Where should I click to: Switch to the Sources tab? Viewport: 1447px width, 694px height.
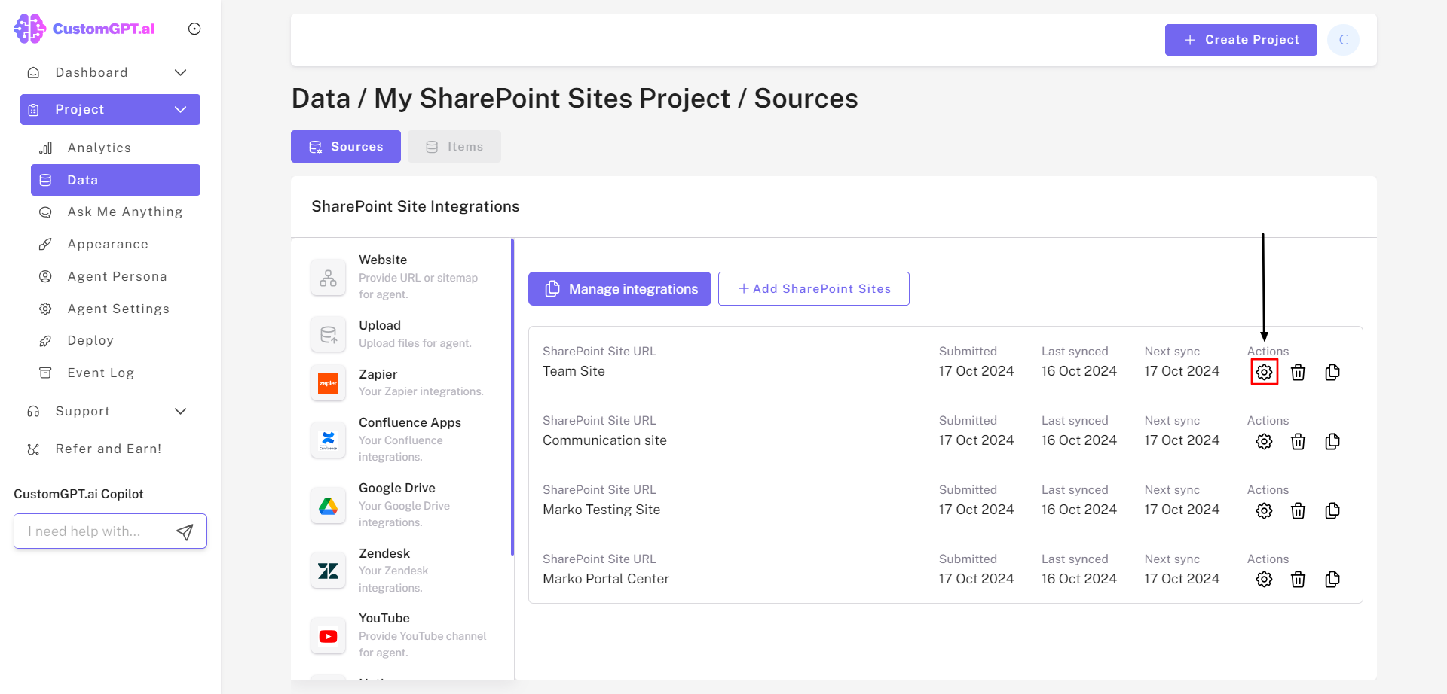point(346,147)
